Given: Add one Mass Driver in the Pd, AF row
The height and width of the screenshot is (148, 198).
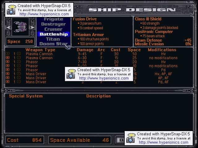Looking at the screenshot, I should pyautogui.click(x=7, y=82).
